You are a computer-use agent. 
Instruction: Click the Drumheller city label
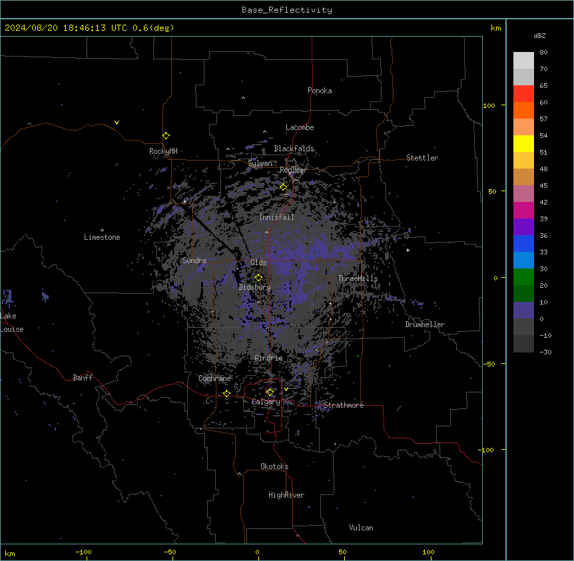pyautogui.click(x=425, y=324)
